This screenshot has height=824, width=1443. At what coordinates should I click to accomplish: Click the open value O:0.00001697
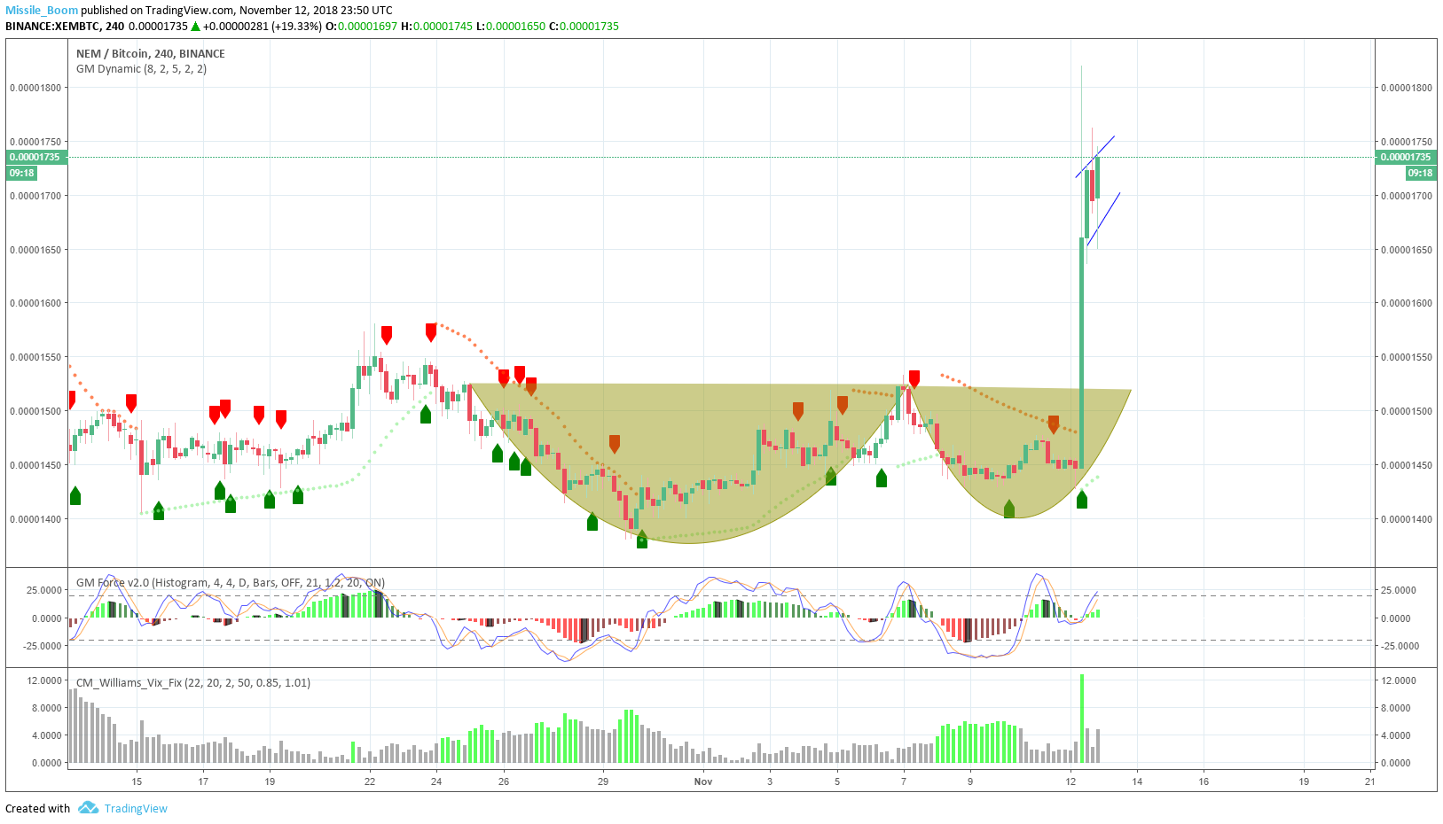click(362, 27)
